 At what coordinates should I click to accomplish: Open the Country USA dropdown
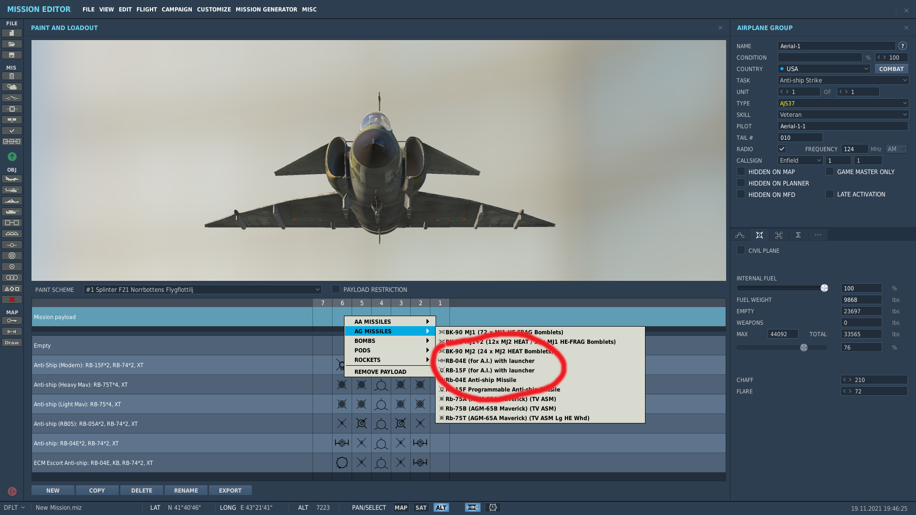824,69
